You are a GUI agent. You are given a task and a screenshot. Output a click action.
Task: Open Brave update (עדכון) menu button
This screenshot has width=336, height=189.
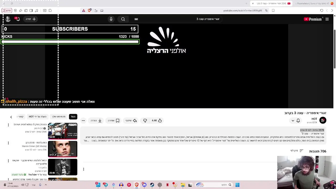[7, 10]
